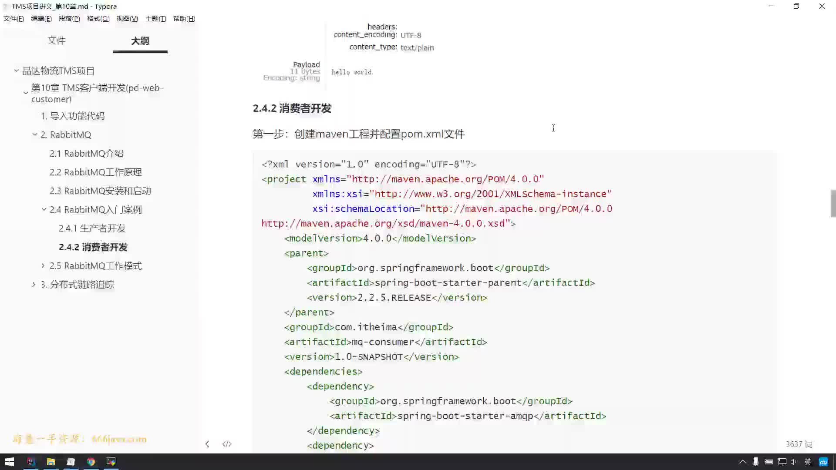The image size is (836, 470).
Task: Jump to 2.4 RabbitMQ入门案例 section
Action: 96,210
